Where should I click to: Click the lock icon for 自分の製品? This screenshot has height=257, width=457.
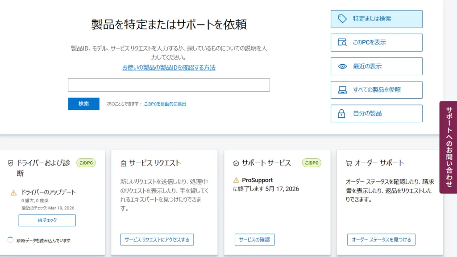[342, 113]
